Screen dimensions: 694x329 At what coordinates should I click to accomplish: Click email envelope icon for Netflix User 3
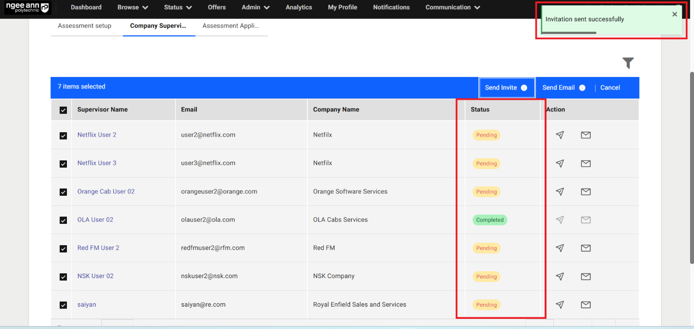(x=585, y=164)
